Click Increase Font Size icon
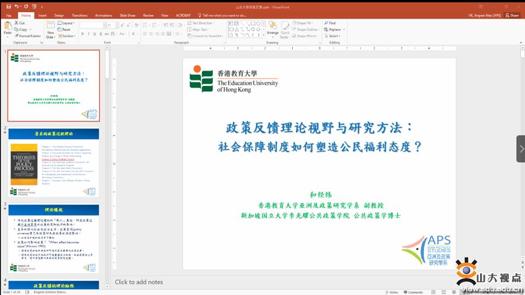The height and width of the screenshot is (295, 525). pos(123,26)
